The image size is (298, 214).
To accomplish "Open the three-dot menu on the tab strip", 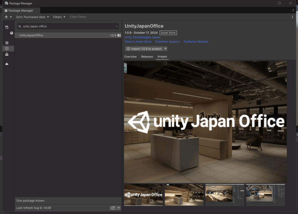I will point(293,10).
